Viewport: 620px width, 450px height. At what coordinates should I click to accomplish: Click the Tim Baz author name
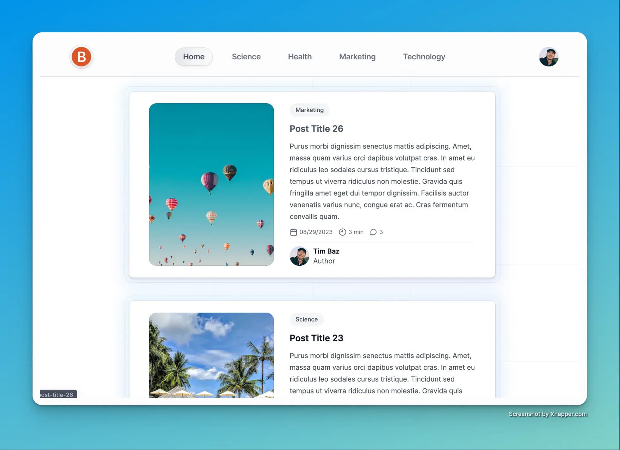pos(326,251)
